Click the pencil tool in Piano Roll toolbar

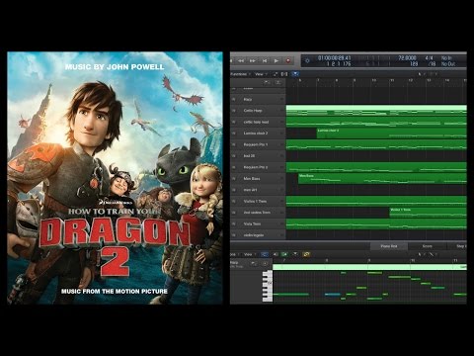[432, 254]
